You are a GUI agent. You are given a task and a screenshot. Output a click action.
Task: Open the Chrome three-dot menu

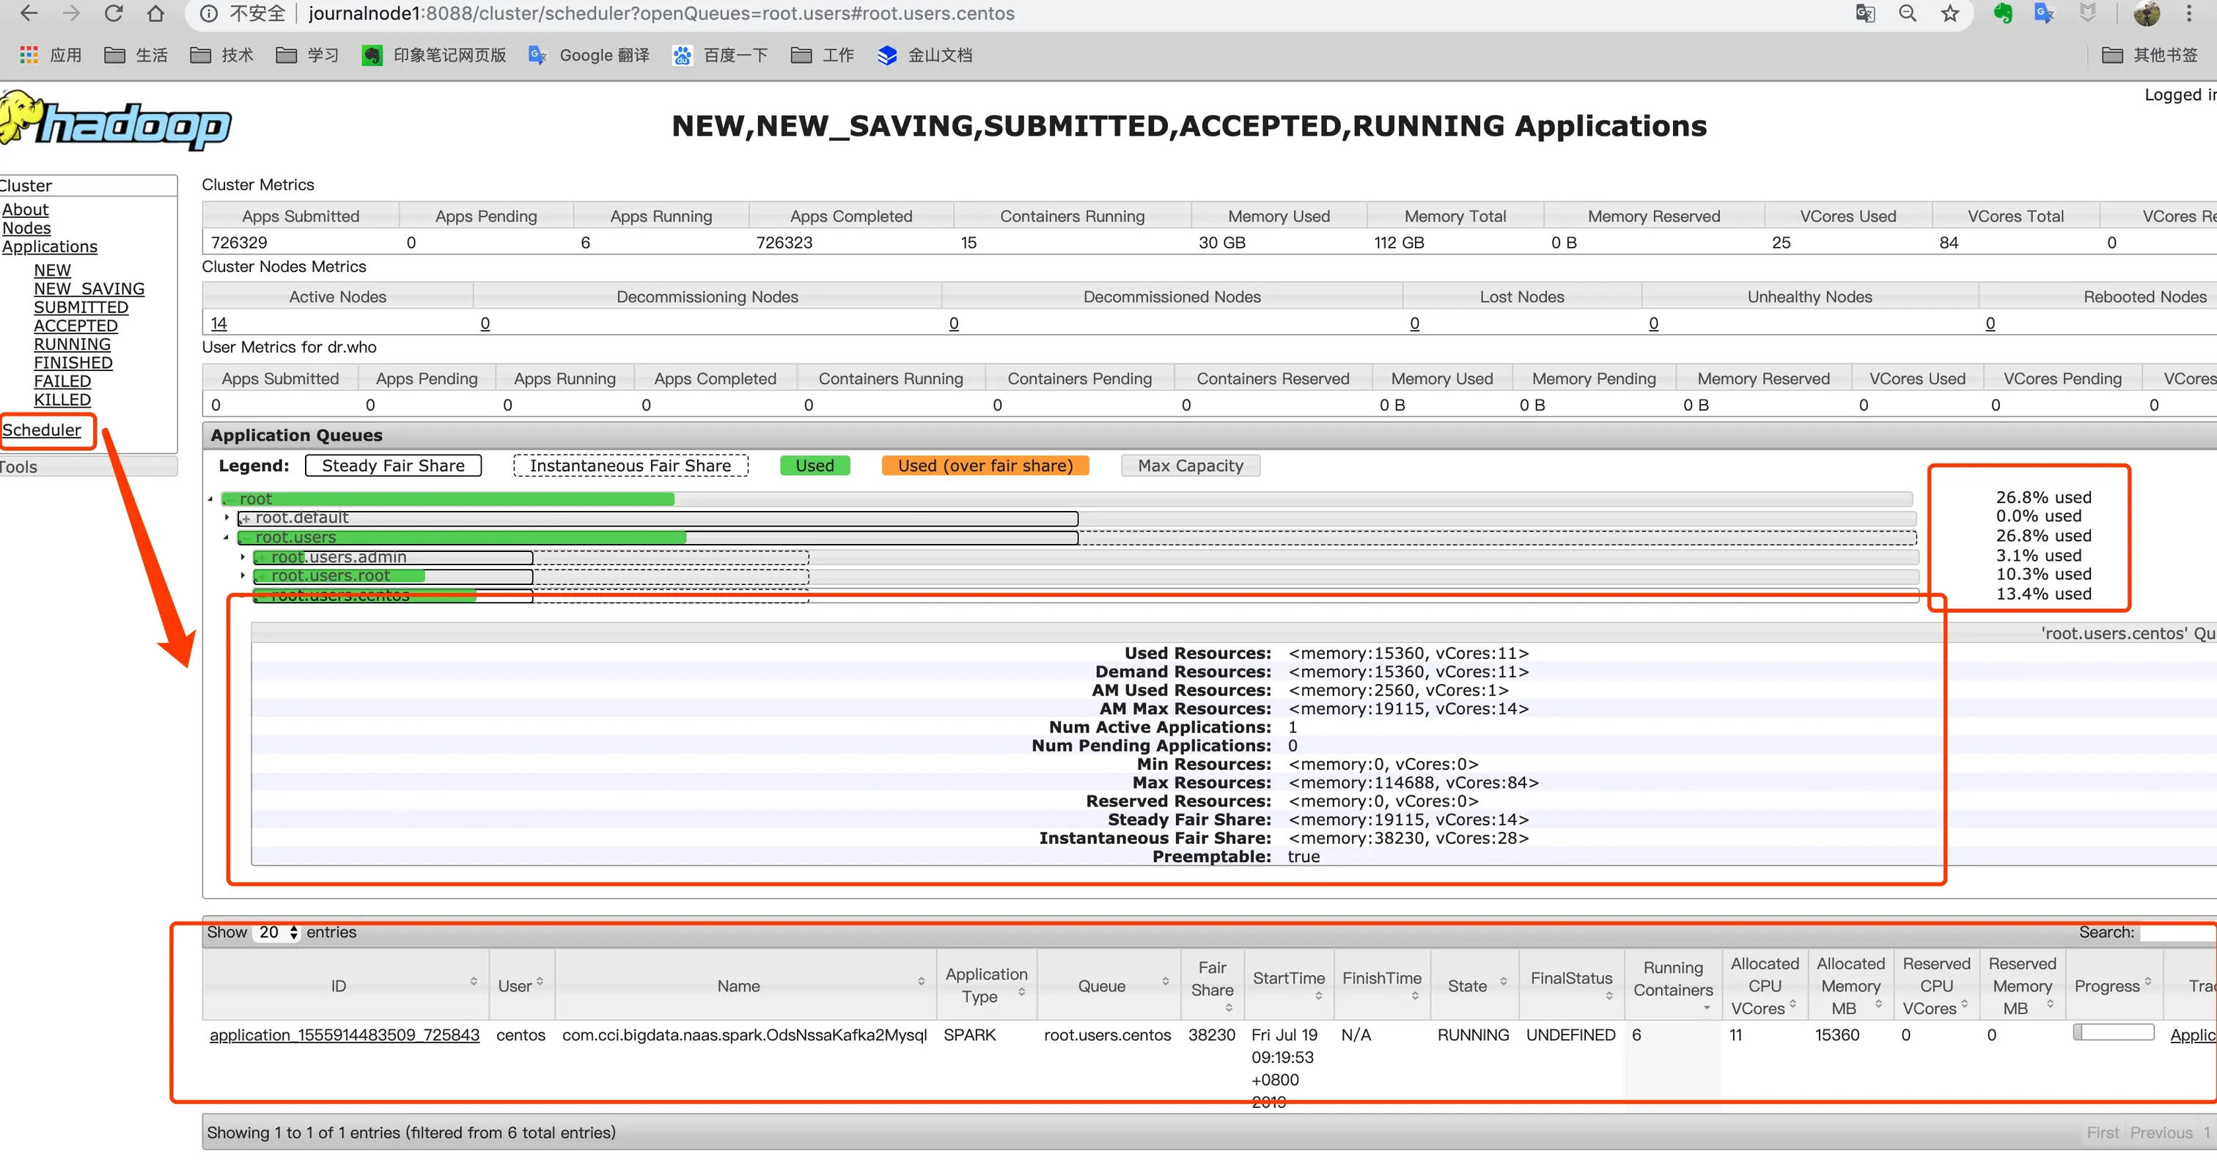[x=2189, y=13]
